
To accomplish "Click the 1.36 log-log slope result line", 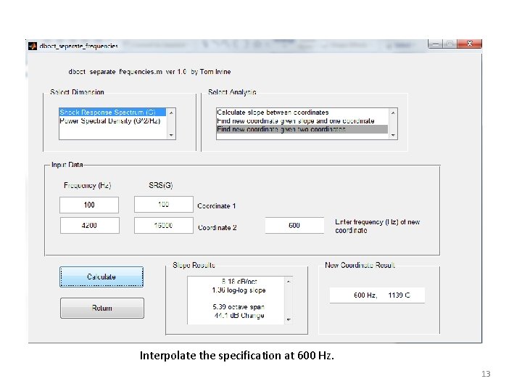I will [239, 290].
